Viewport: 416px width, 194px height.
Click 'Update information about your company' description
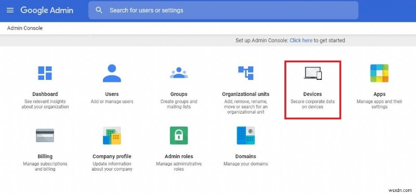point(112,167)
